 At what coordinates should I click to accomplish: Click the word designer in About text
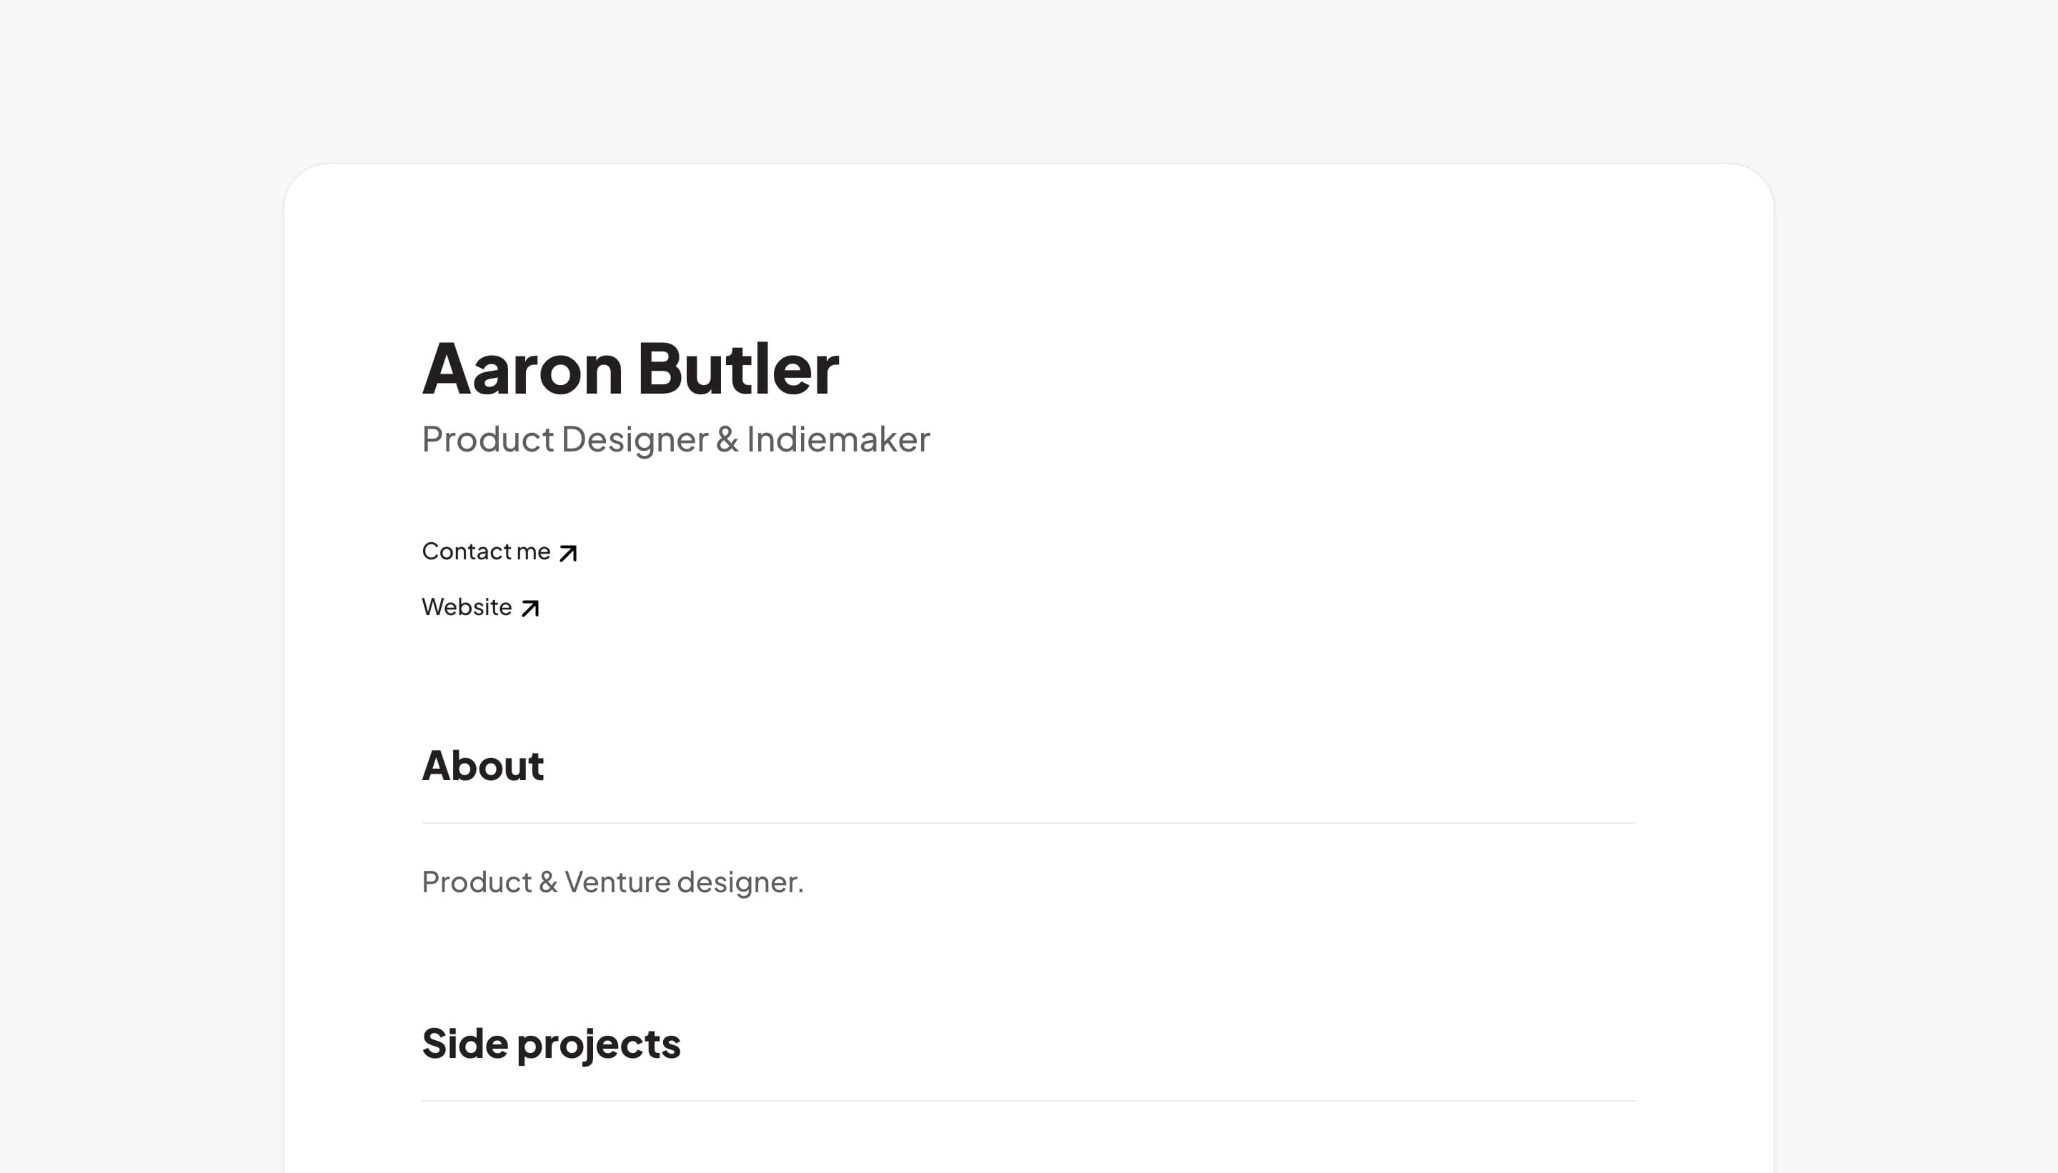pos(740,883)
